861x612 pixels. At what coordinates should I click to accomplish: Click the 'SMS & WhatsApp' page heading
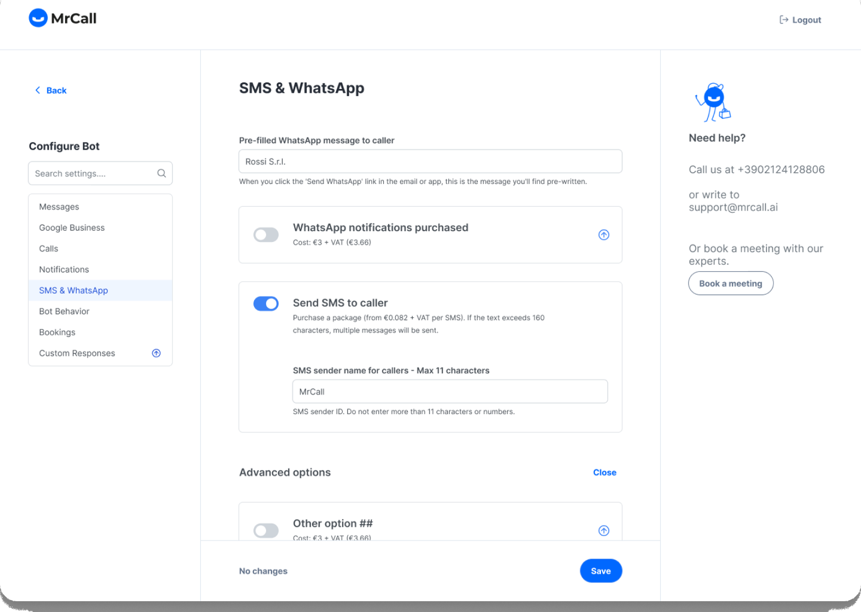[301, 88]
